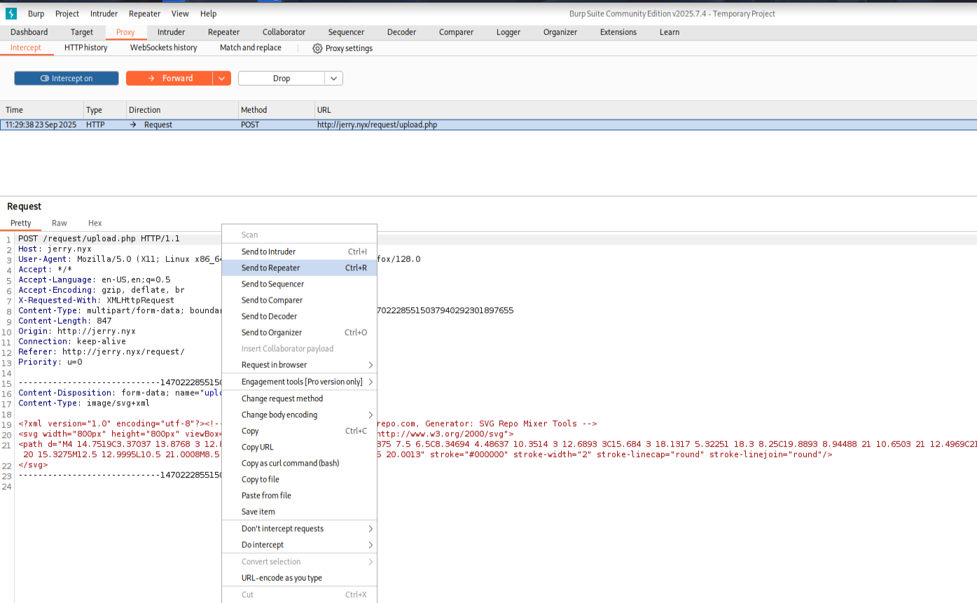Switch to HTTP history tab
977x603 pixels.
tap(85, 48)
